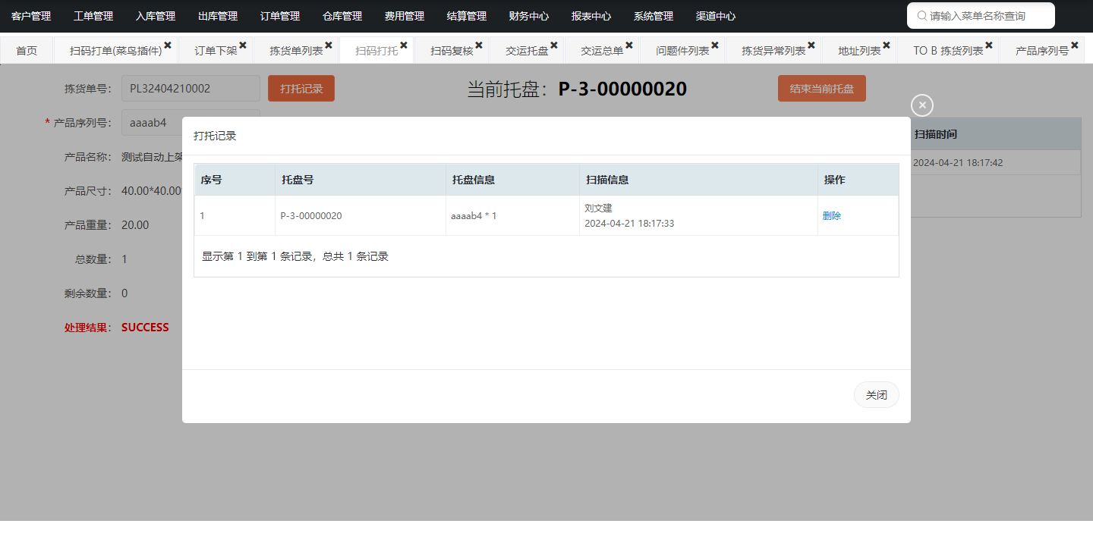Click the 删除 link for pallet P-3-00000020
Screen dimensions: 1093x533
point(832,215)
